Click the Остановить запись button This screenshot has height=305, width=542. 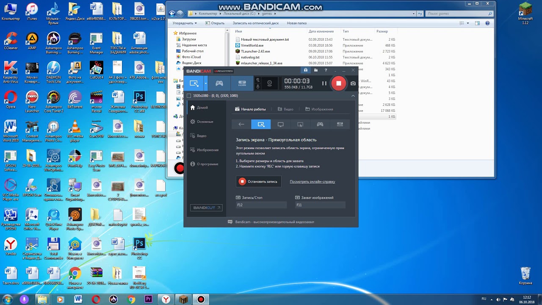(258, 181)
